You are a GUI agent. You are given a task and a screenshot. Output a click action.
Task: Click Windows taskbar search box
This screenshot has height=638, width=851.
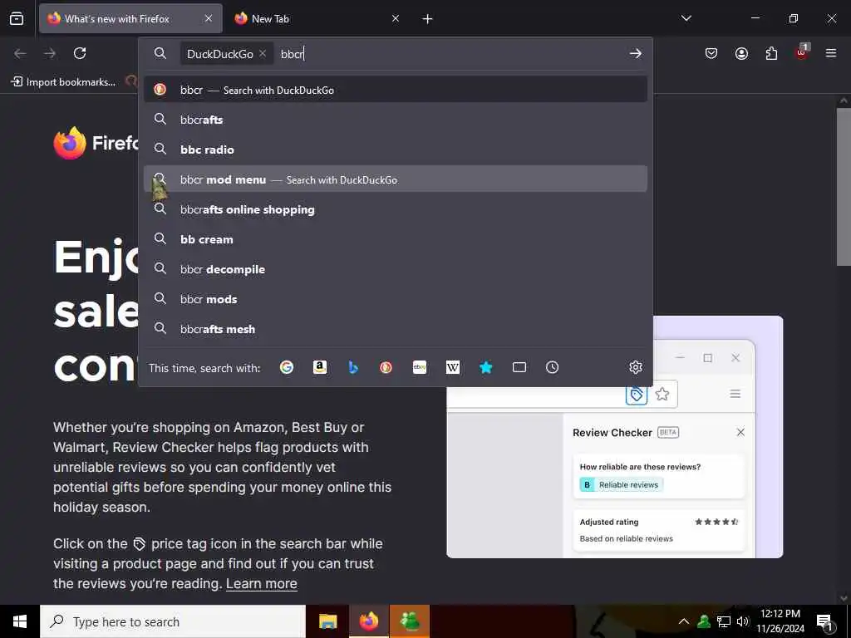pos(173,621)
